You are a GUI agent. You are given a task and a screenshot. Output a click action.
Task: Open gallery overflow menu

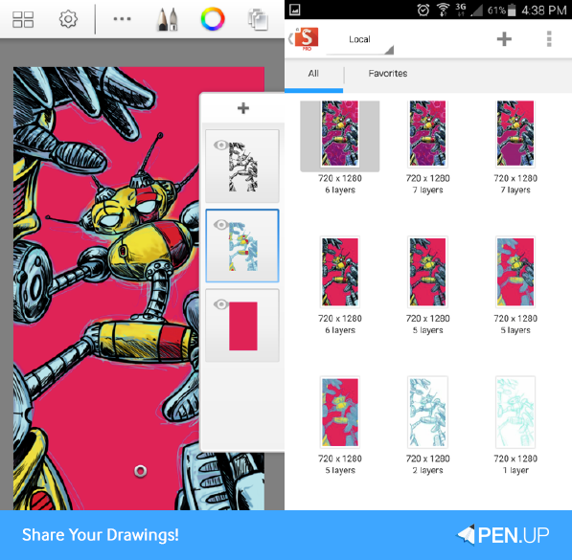pyautogui.click(x=549, y=39)
